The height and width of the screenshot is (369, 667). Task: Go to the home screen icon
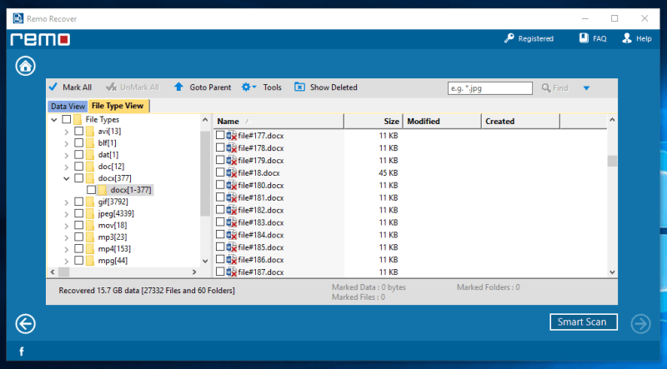26,66
